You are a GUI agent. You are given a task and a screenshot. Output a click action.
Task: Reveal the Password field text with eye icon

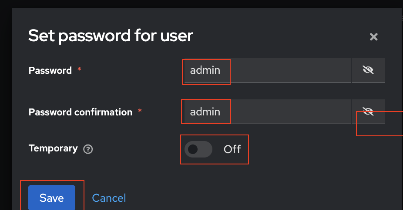tap(368, 70)
